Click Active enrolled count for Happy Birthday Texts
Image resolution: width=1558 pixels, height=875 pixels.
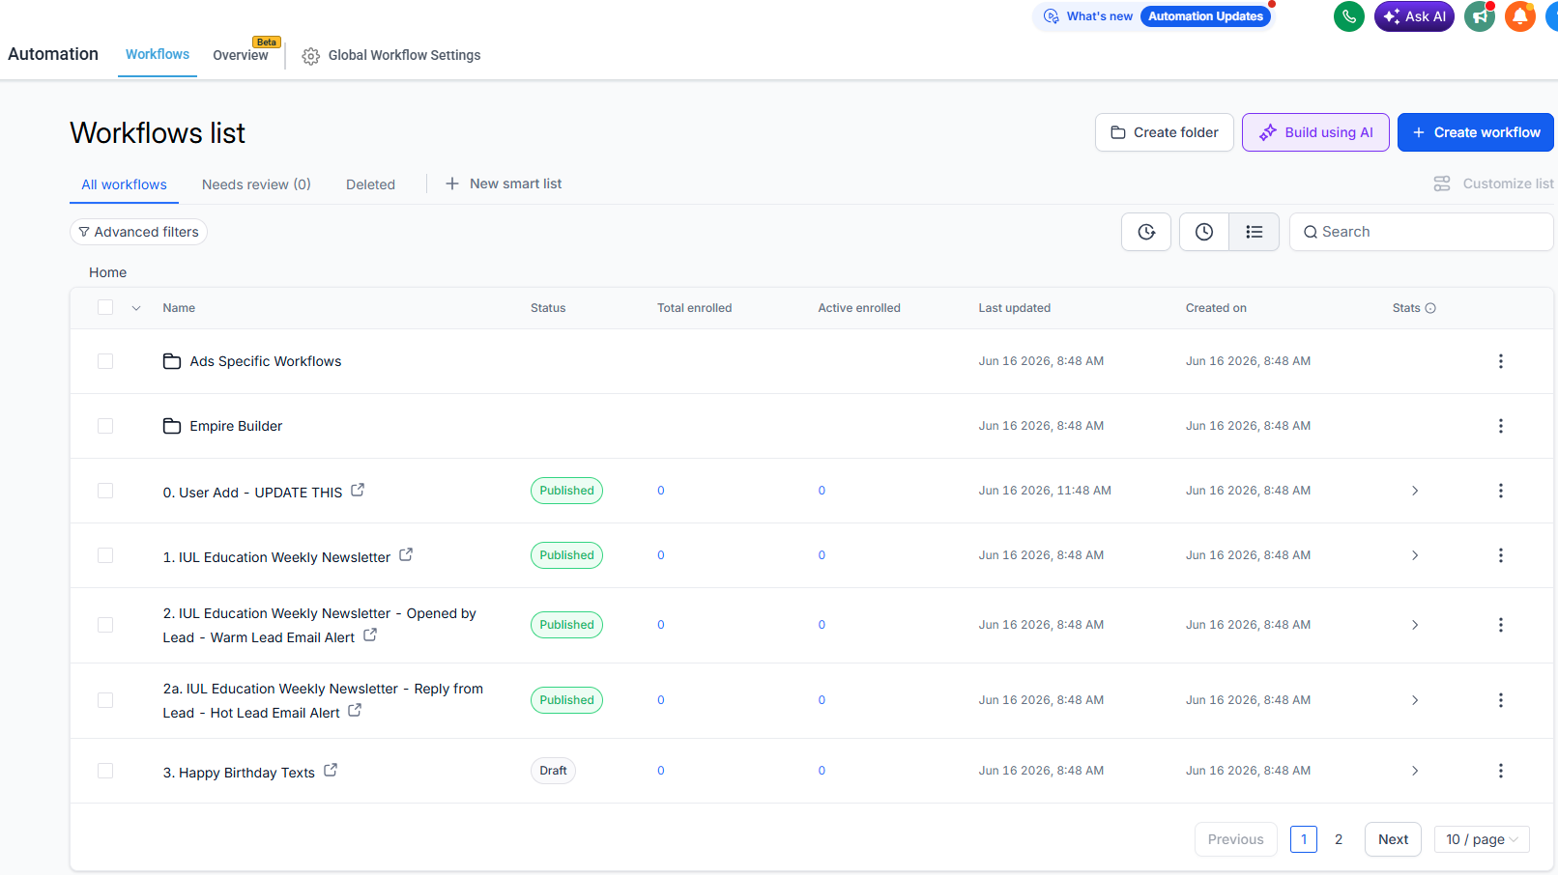click(822, 771)
